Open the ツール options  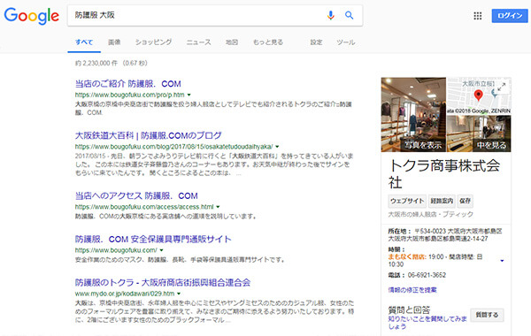tap(345, 42)
